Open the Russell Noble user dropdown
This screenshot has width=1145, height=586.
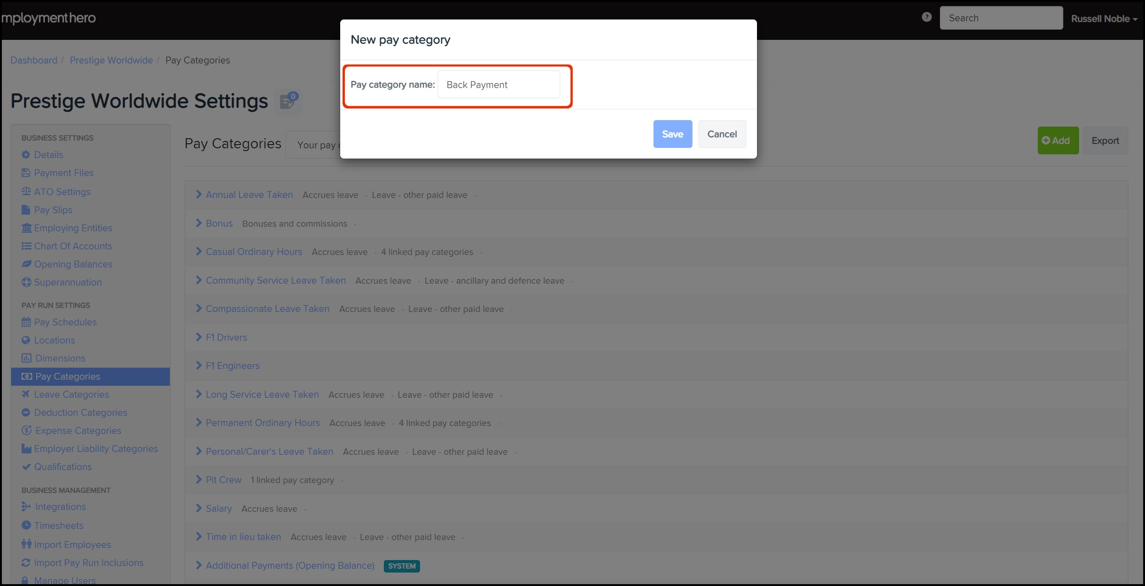pyautogui.click(x=1104, y=19)
